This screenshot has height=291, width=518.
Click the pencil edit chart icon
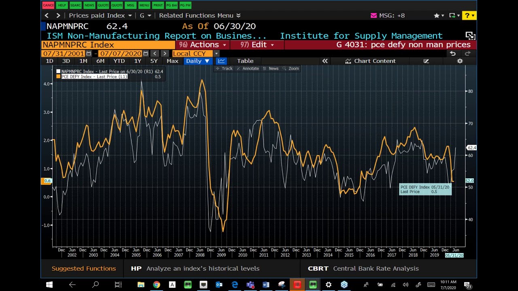point(426,61)
